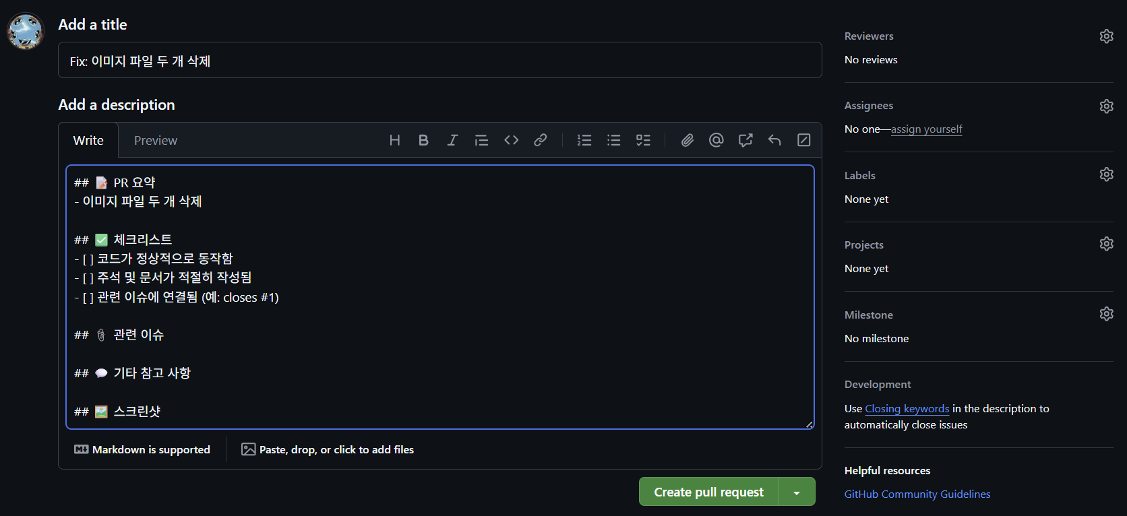This screenshot has width=1127, height=516.
Task: Click 'No reviews' text
Action: tap(871, 60)
